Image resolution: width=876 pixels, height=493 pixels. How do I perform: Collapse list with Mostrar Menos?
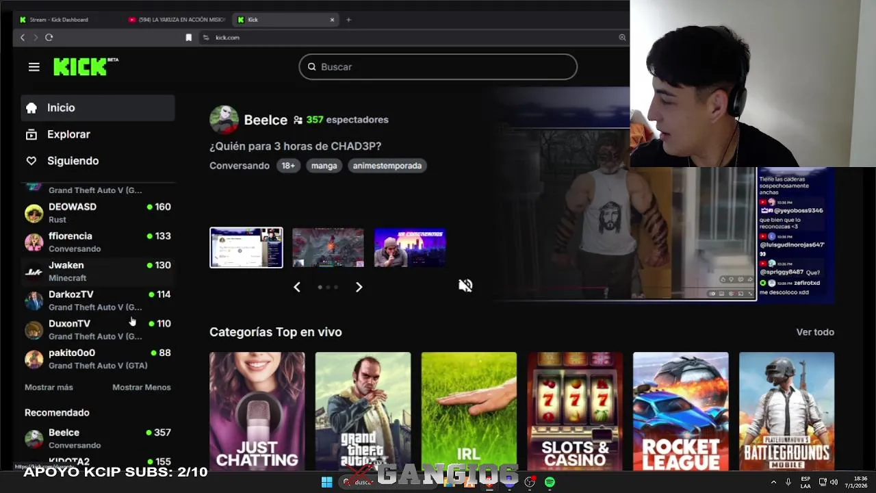coord(142,387)
